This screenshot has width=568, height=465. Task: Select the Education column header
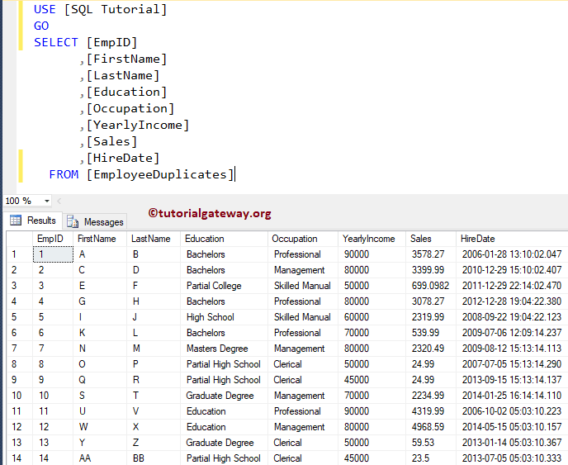225,239
